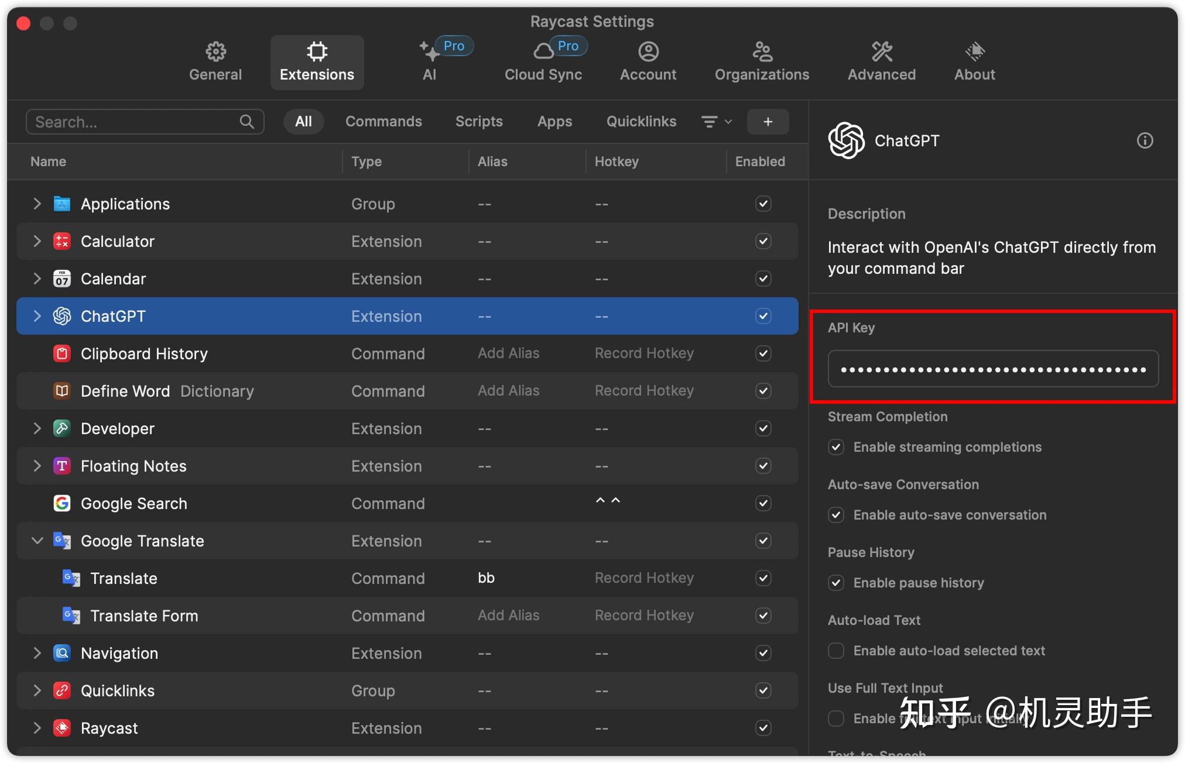This screenshot has height=763, width=1185.
Task: Filter the list by Commands
Action: [383, 122]
